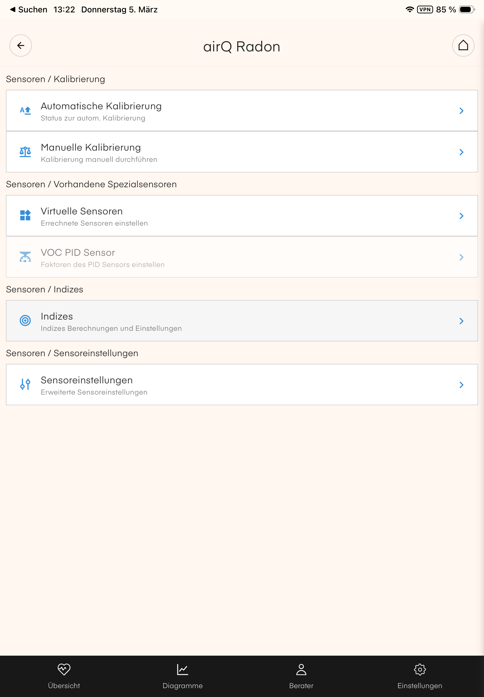Screen dimensions: 484x697
Task: Expand Automatische Kalibrierung via its chevron
Action: (x=461, y=111)
